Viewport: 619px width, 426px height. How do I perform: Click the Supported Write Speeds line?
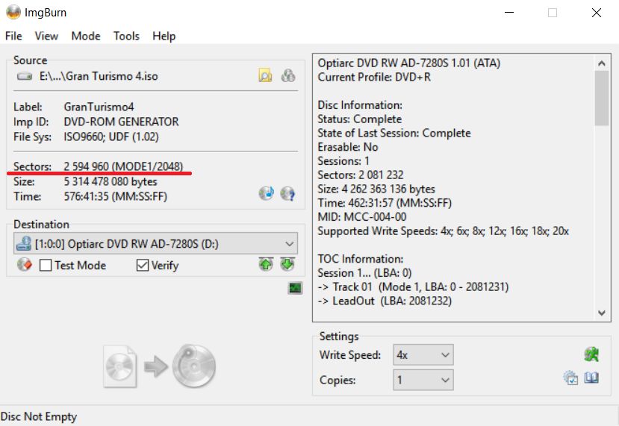pyautogui.click(x=444, y=231)
